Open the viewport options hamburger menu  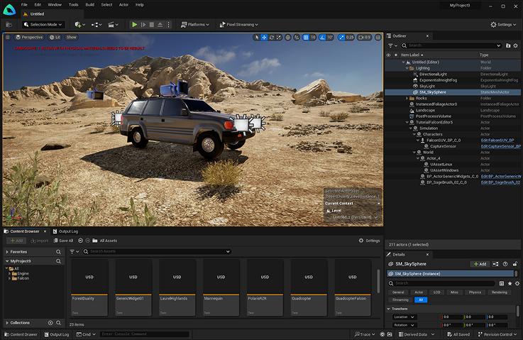pos(8,38)
